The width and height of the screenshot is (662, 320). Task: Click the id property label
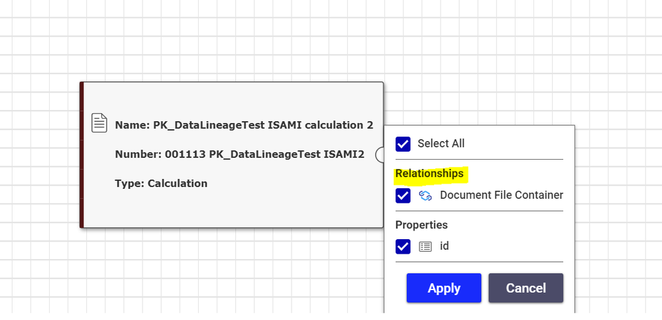[445, 246]
